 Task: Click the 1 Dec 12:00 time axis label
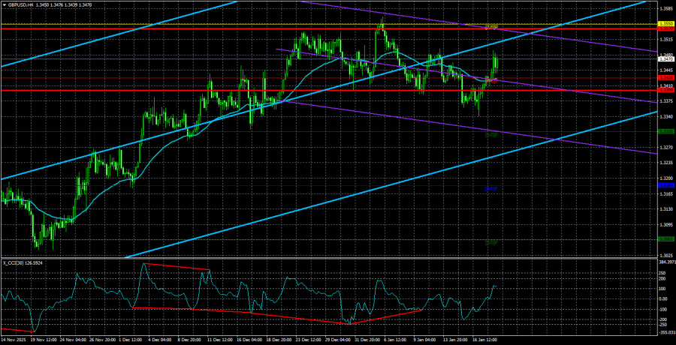pyautogui.click(x=131, y=339)
